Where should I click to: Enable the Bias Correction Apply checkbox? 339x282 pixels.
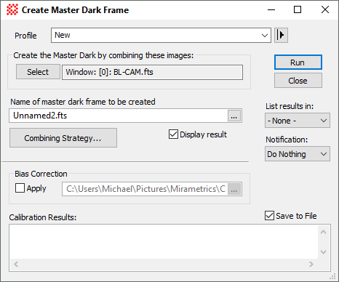tap(20, 188)
